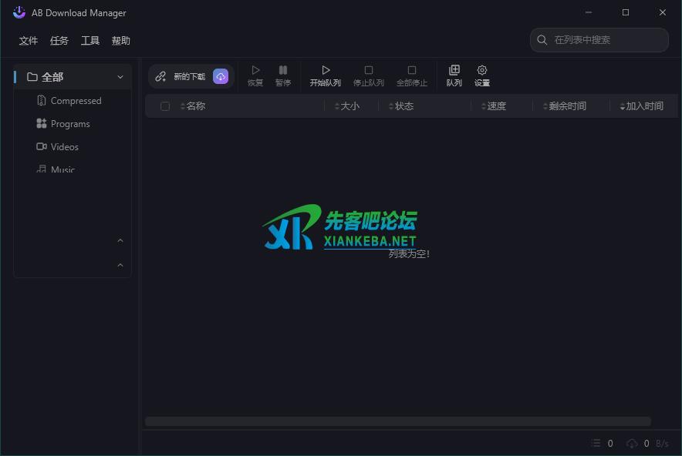Click the horizontal scrollbar under the list
This screenshot has width=682, height=456.
(397, 421)
